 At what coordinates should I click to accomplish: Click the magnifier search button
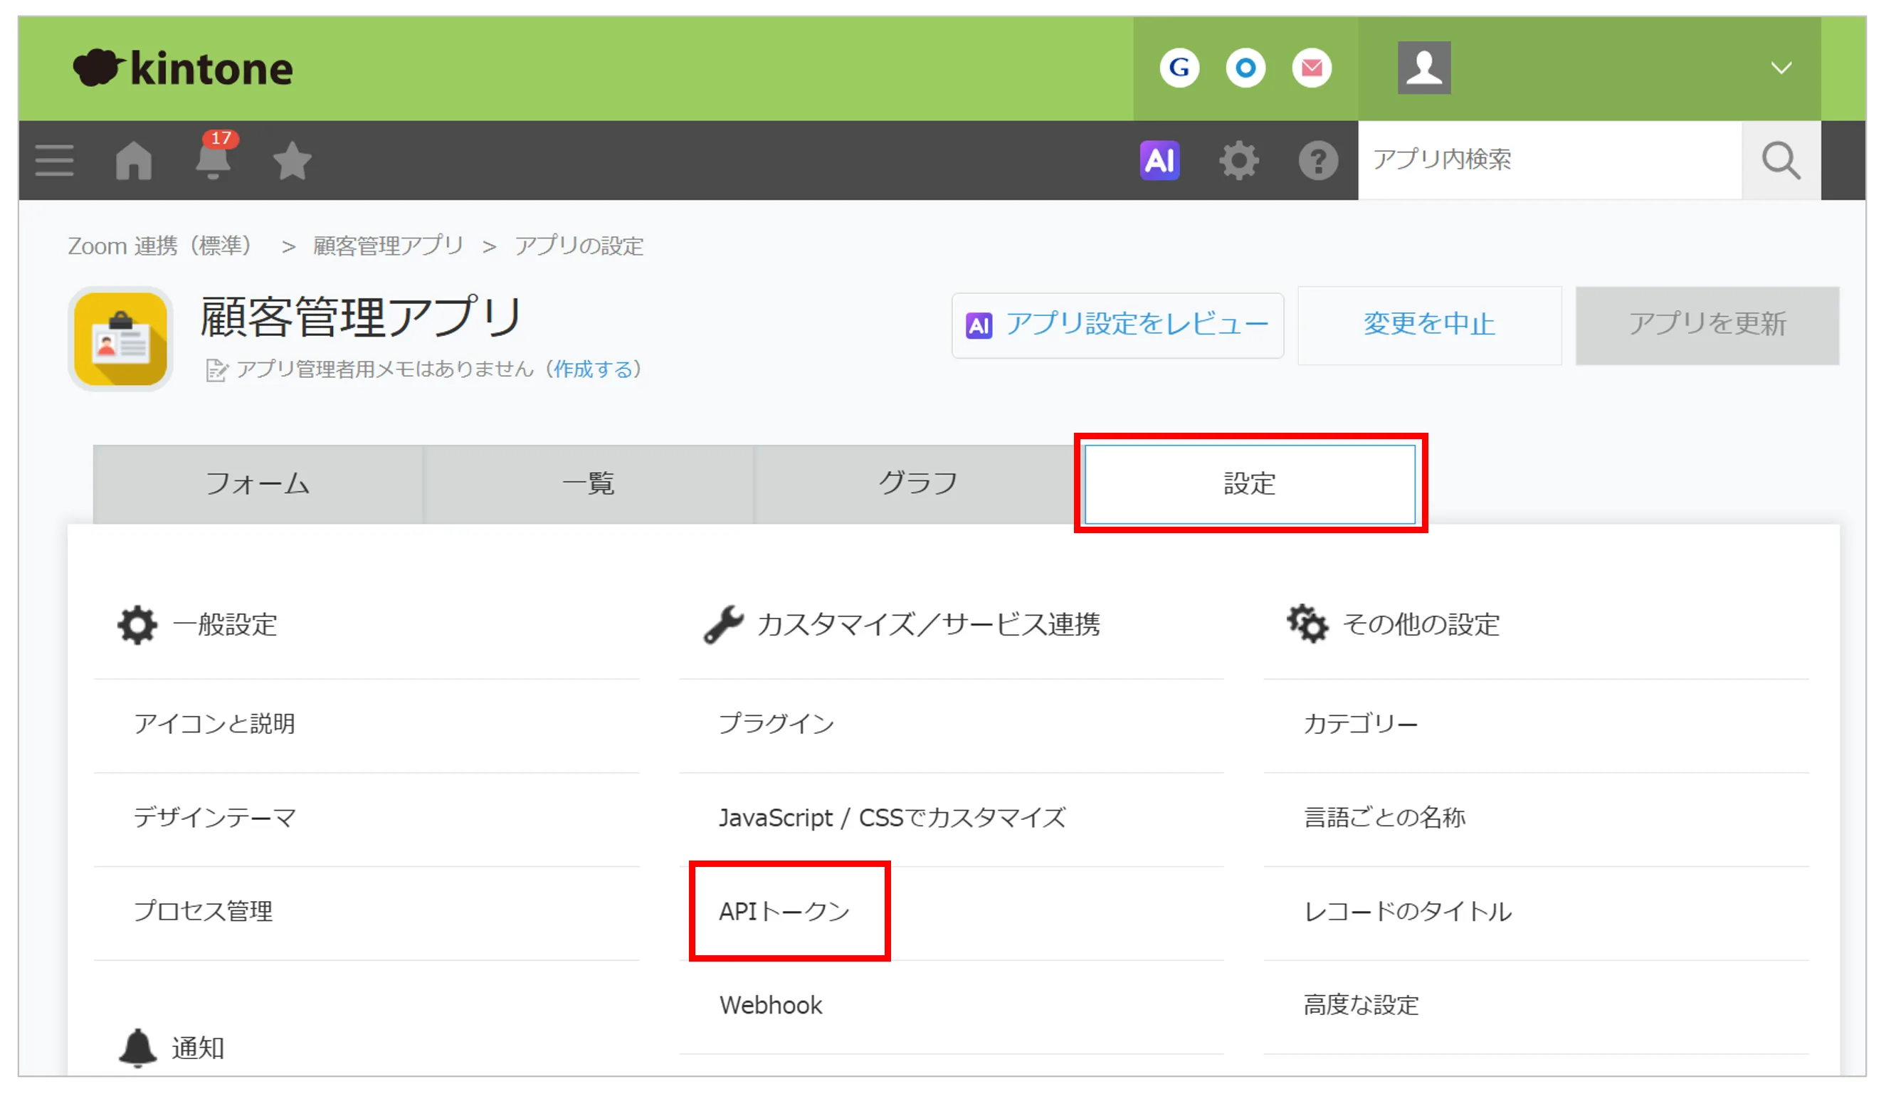click(1780, 160)
